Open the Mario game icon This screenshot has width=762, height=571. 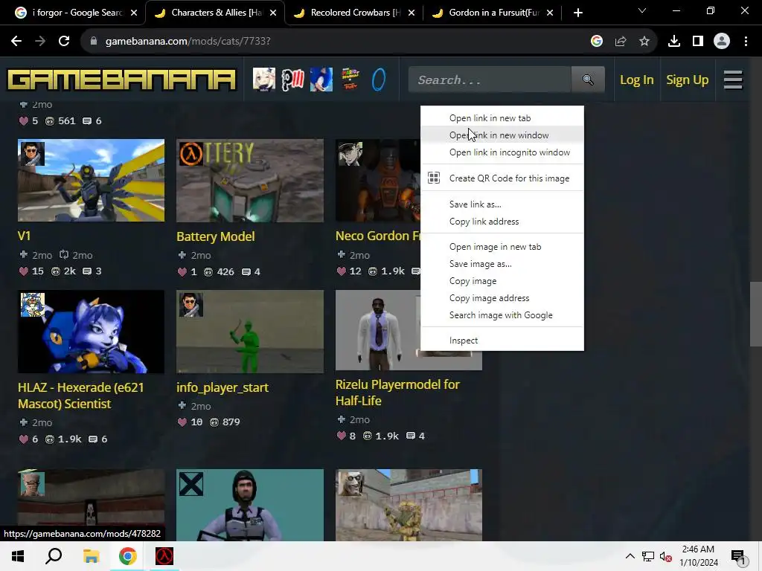[x=350, y=79]
